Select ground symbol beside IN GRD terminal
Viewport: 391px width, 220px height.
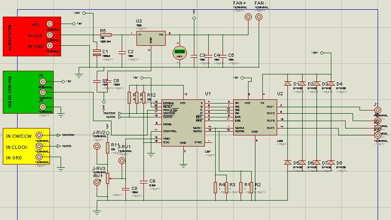61,169
